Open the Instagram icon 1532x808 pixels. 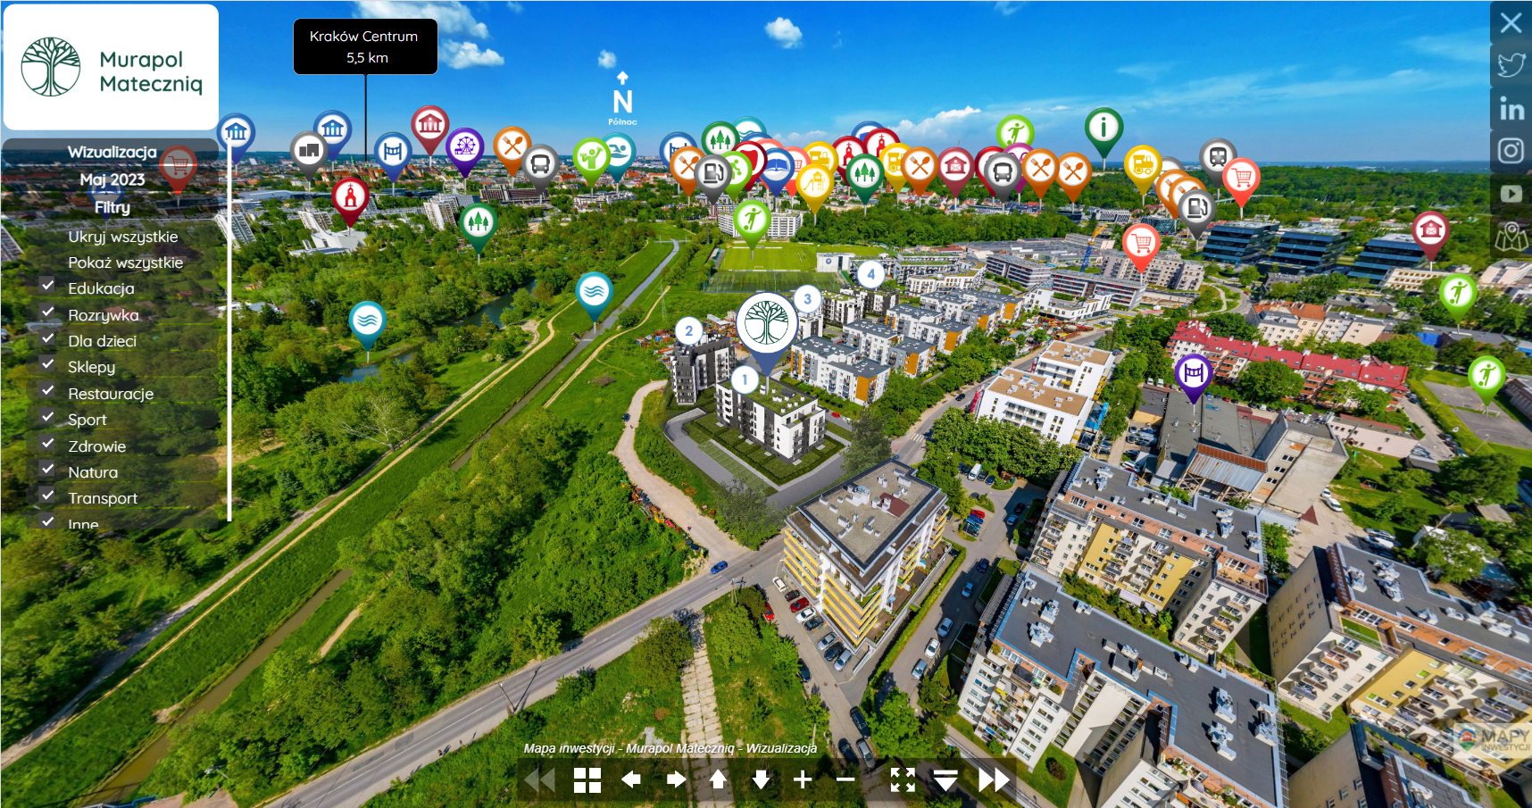point(1511,151)
